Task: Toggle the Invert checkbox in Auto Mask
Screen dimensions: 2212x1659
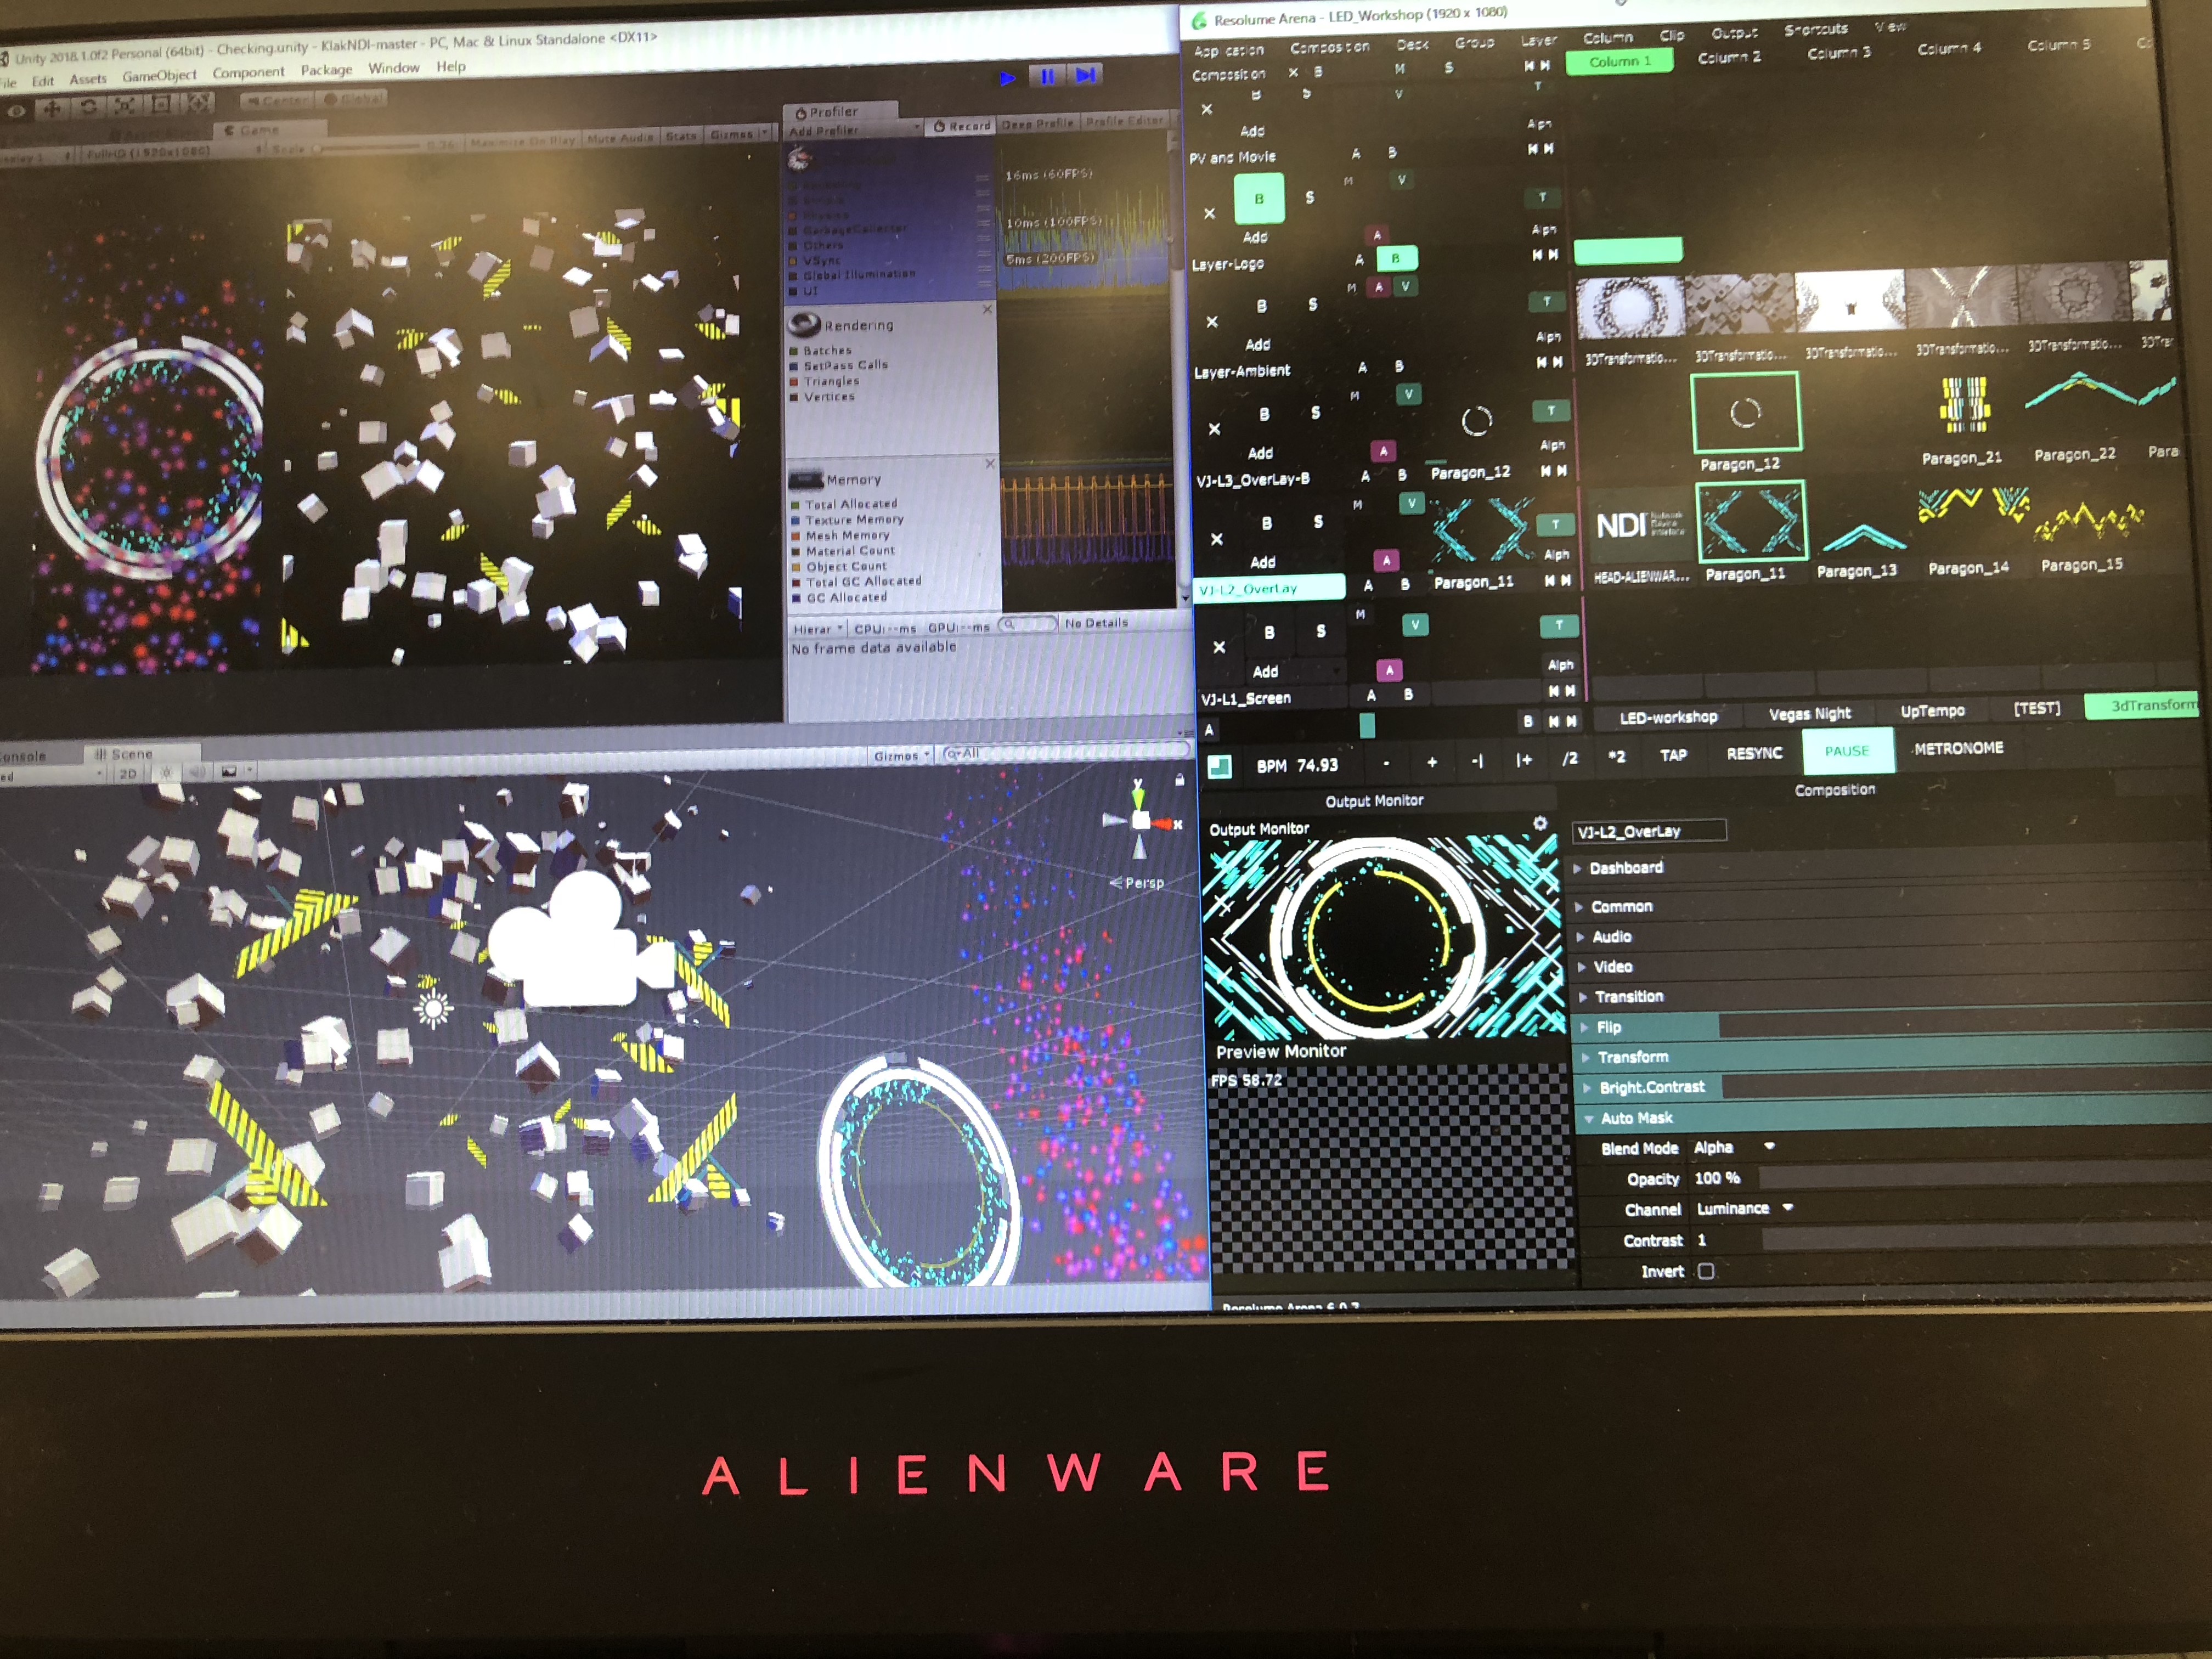Action: click(1706, 1271)
